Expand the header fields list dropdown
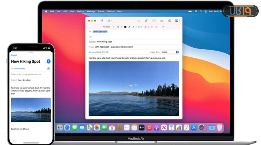The image size is (261, 145). pos(110,21)
